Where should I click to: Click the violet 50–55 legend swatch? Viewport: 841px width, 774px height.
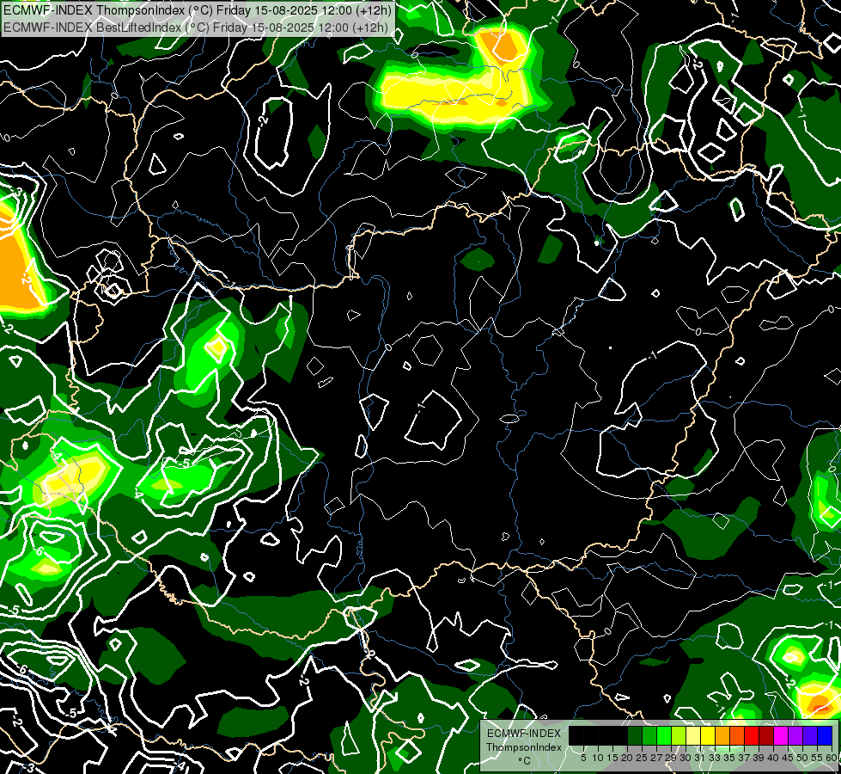[x=810, y=735]
